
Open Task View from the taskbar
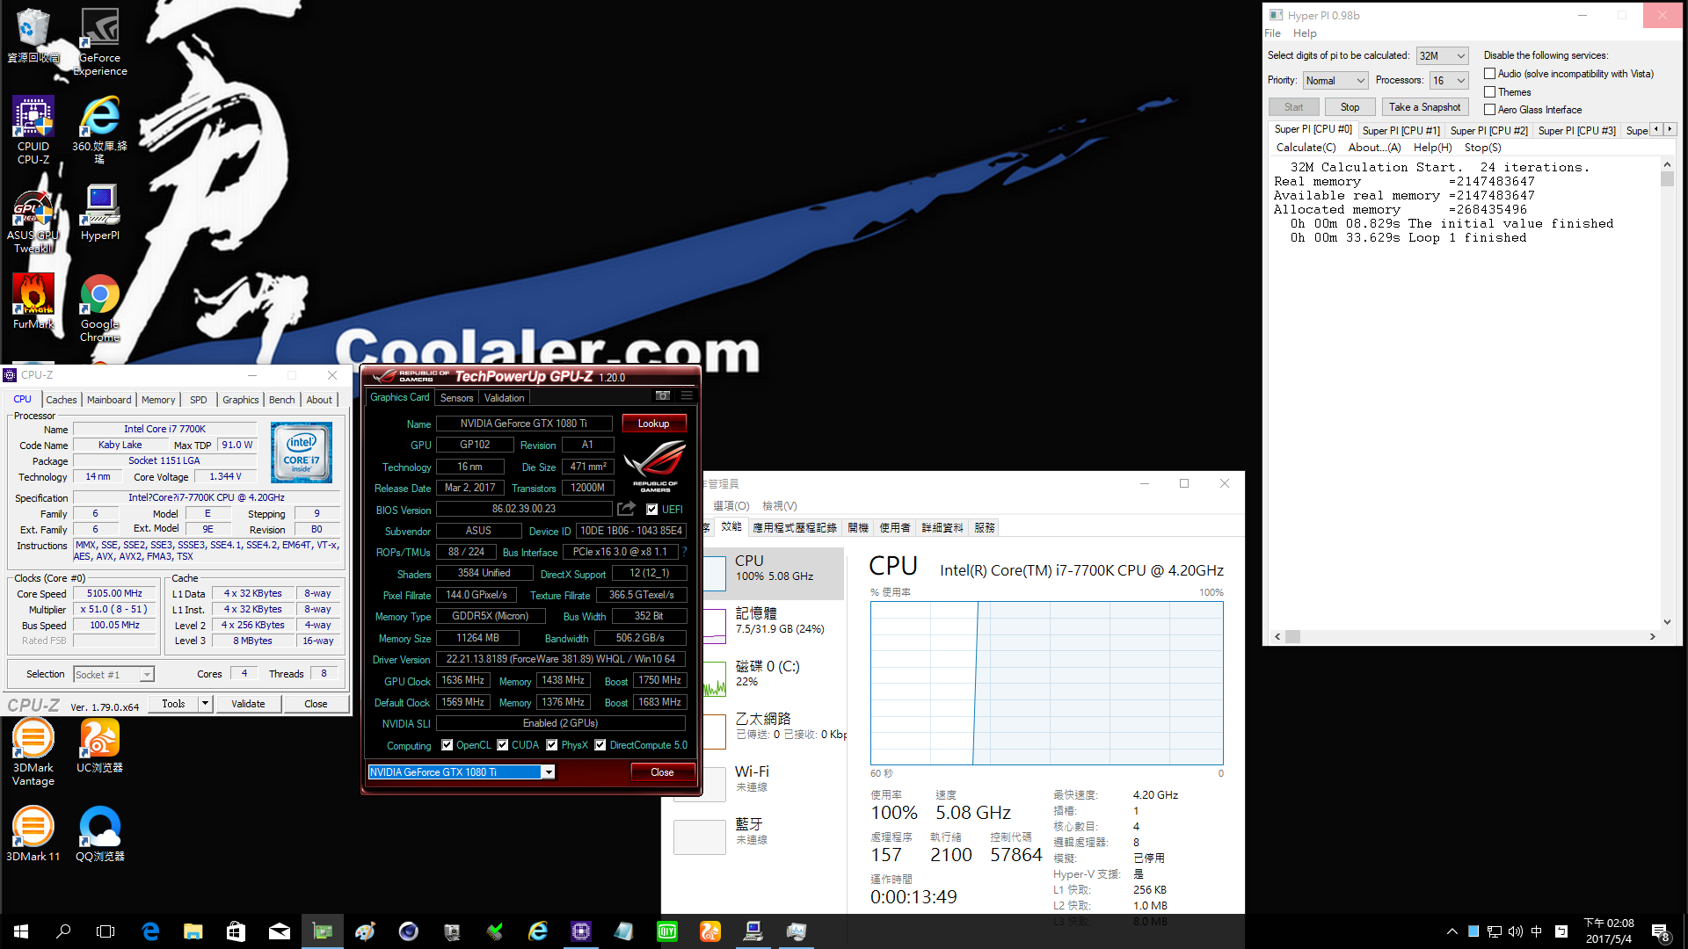pos(105,931)
